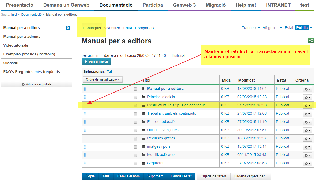331x192 pixels.
Task: Click blue arrow icon beside Manual per a editors
Action: tap(68, 28)
